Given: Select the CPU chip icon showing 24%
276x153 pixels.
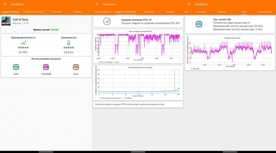Looking at the screenshot, I should coord(16,67).
